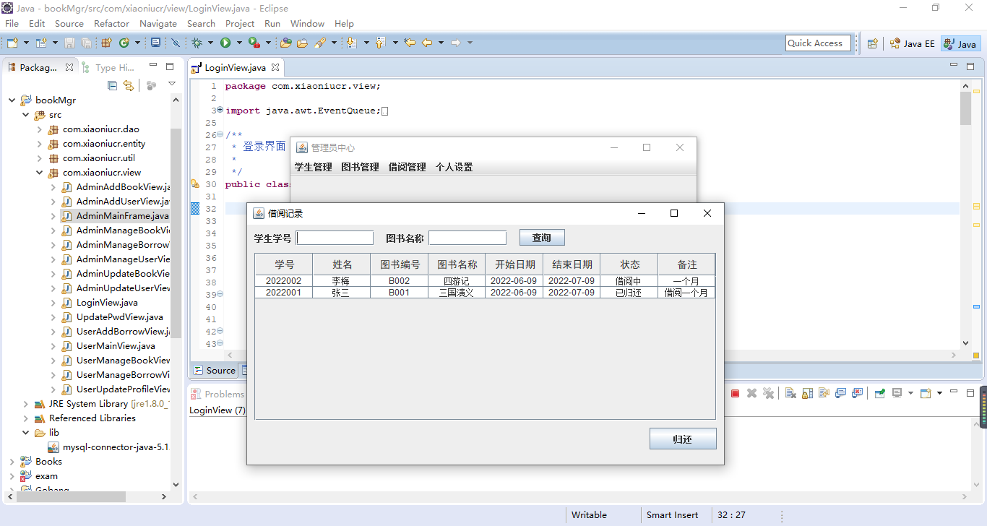Switch to the Type Hierarchy tab

click(108, 67)
